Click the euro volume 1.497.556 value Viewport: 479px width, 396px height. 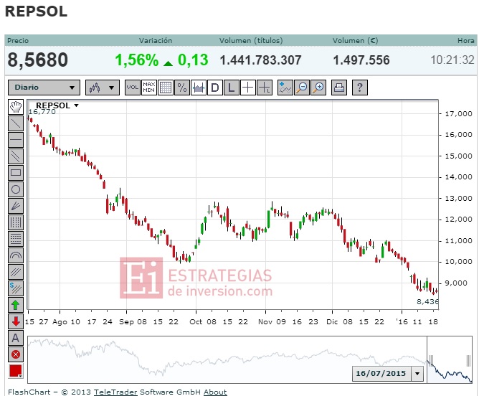coord(361,60)
